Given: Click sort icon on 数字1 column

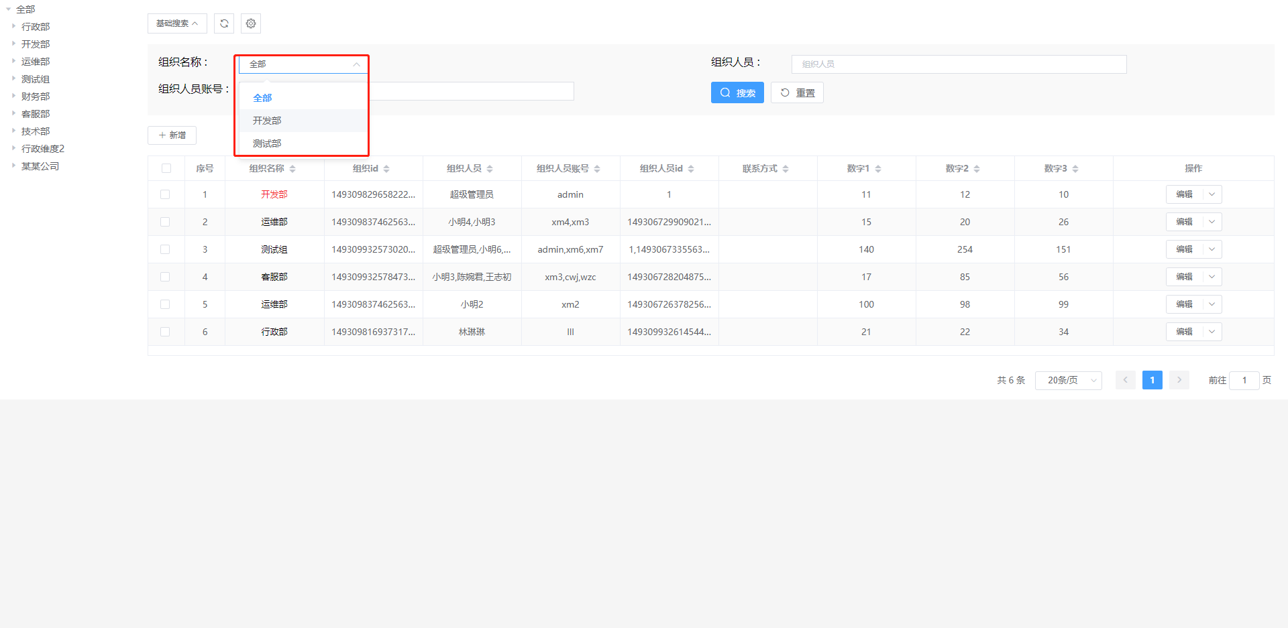Looking at the screenshot, I should 878,169.
